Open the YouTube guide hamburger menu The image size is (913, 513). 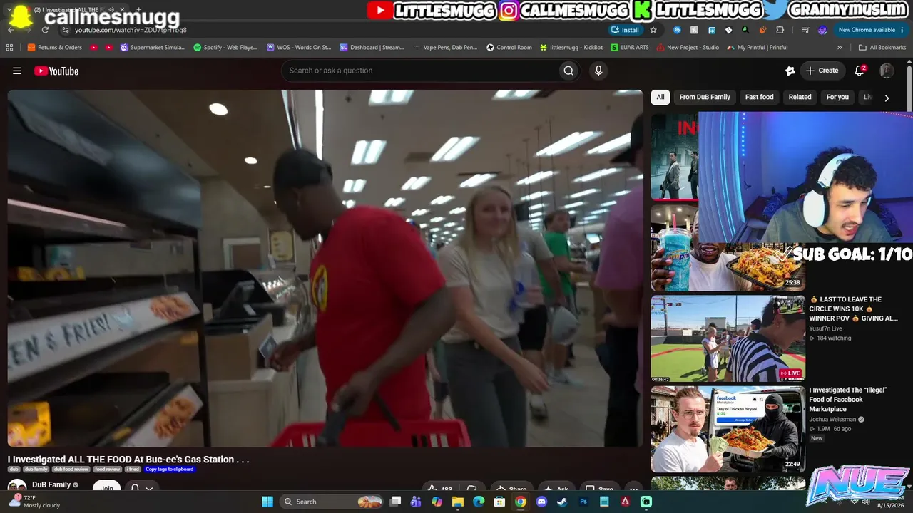pos(17,71)
